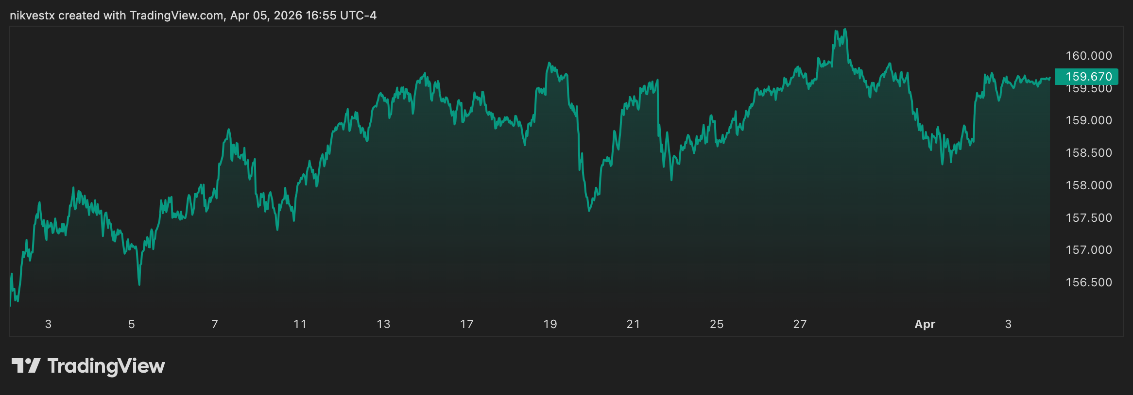Image resolution: width=1133 pixels, height=395 pixels.
Task: Select the green 159.670 current price tag
Action: point(1088,77)
